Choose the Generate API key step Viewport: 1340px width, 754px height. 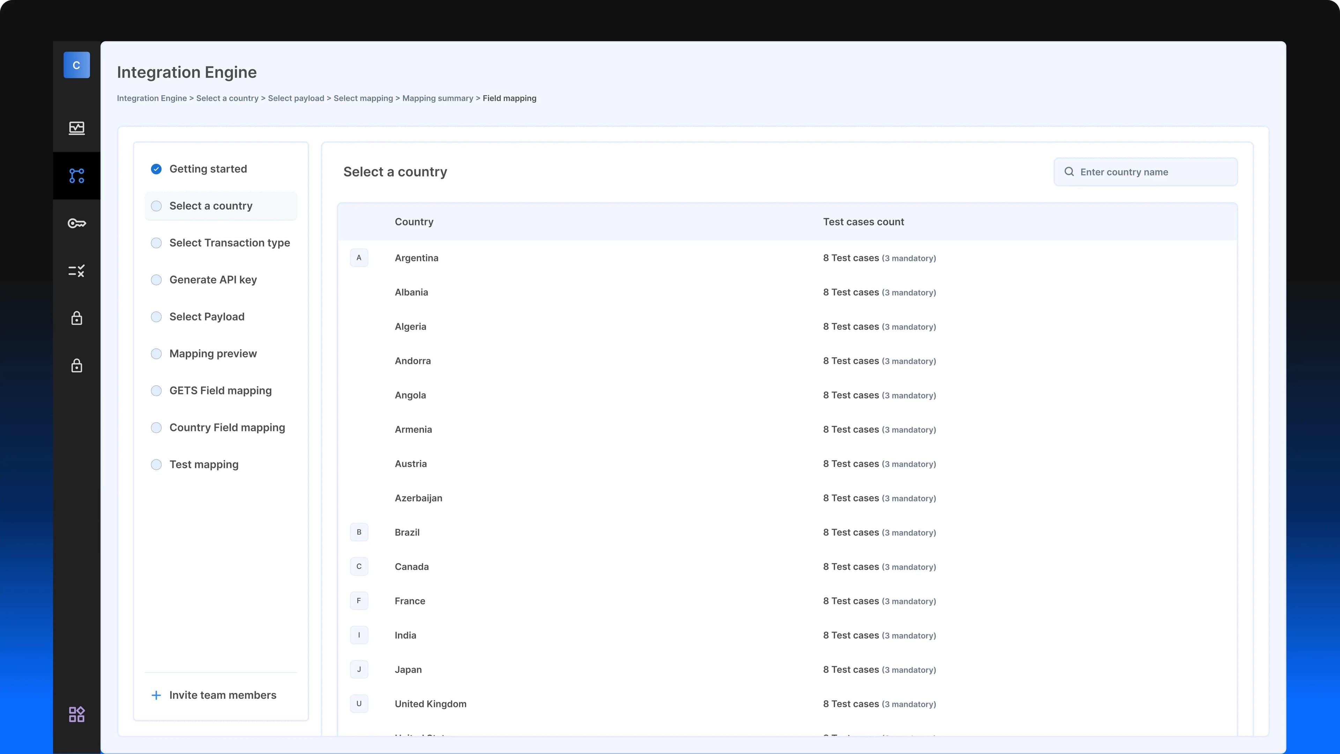(213, 280)
